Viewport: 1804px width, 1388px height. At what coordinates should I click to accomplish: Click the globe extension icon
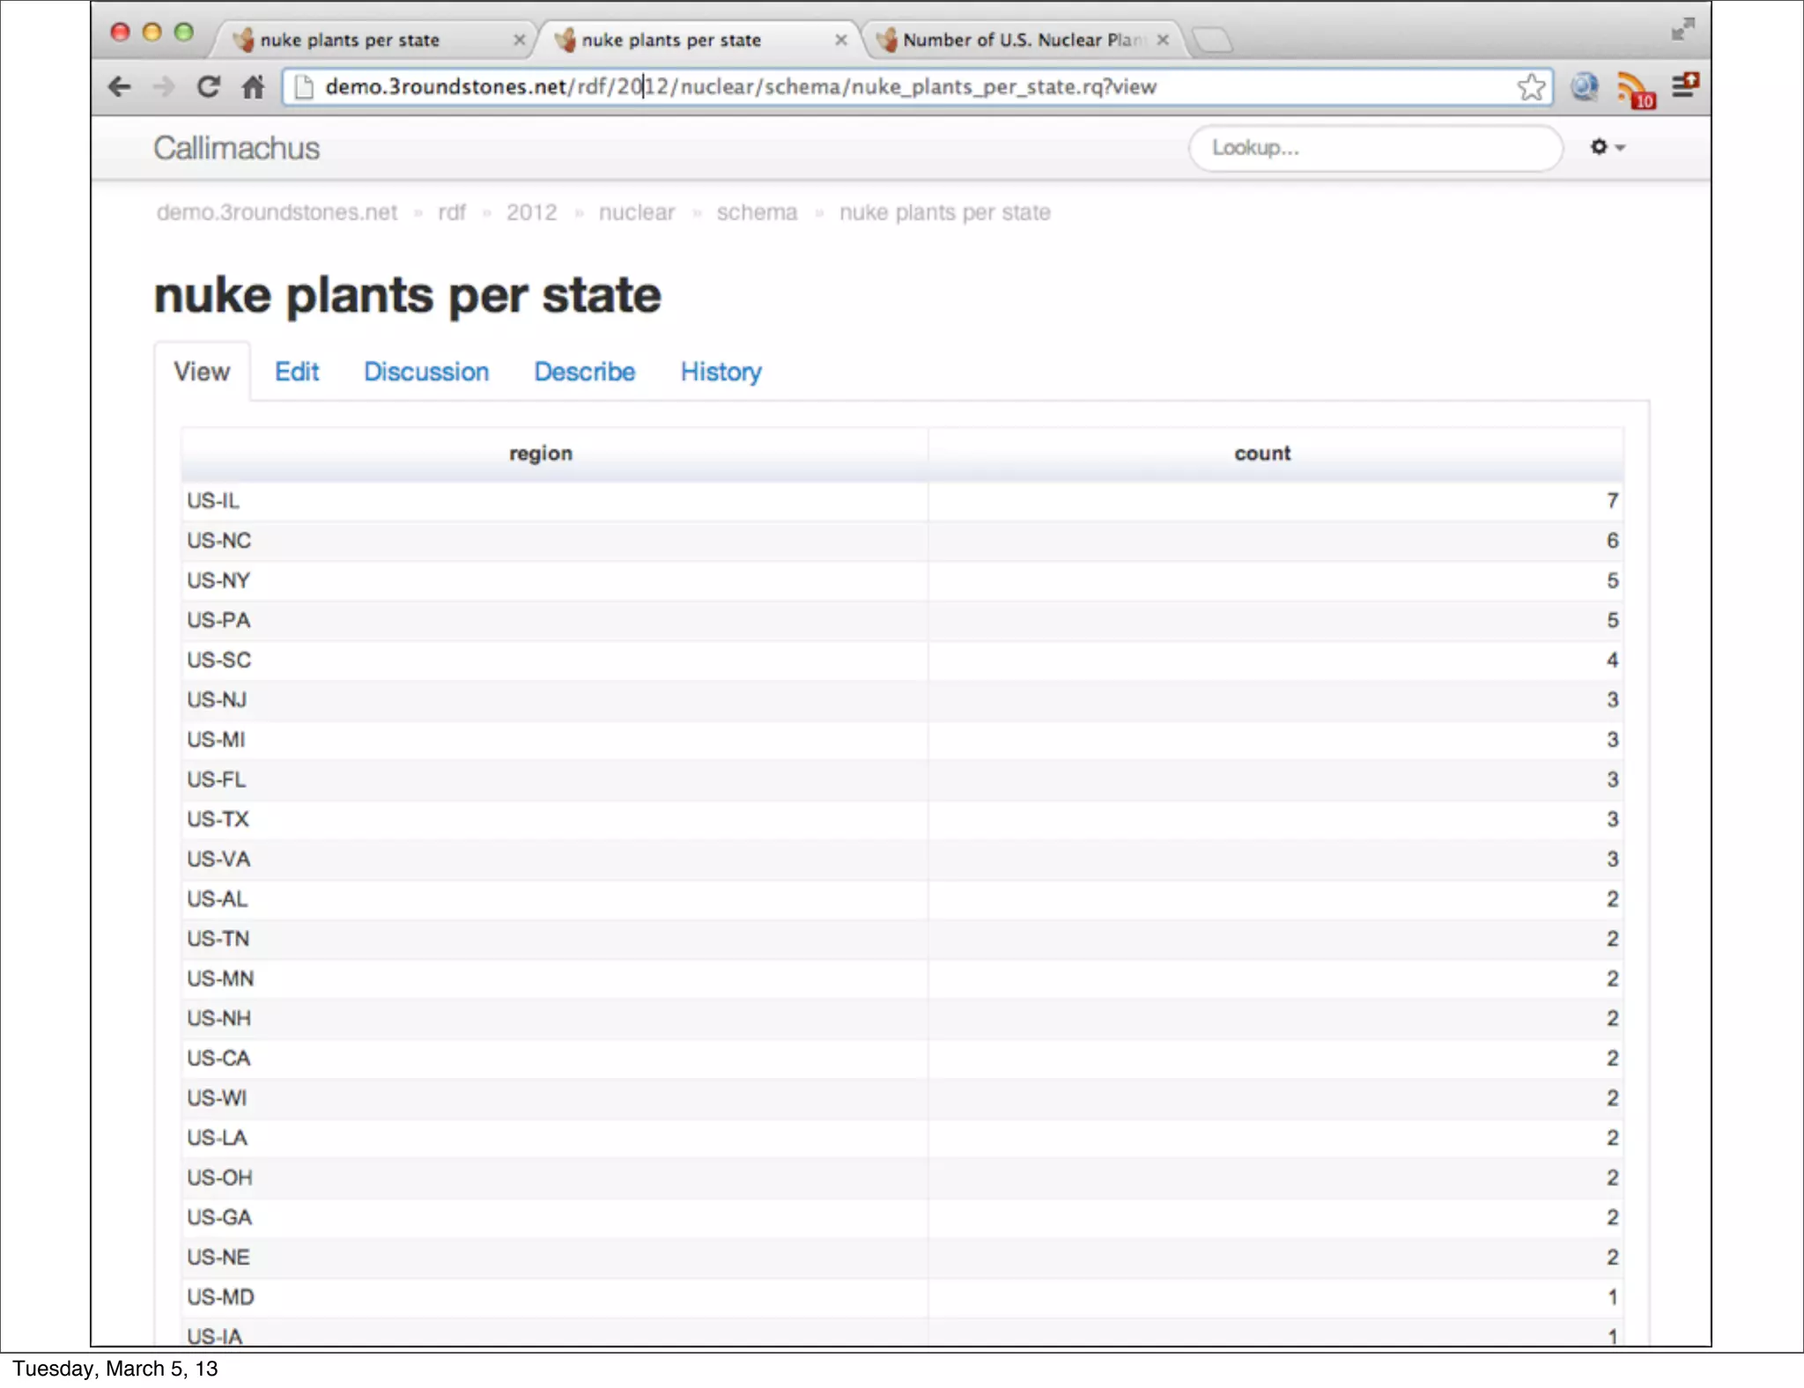[1584, 86]
